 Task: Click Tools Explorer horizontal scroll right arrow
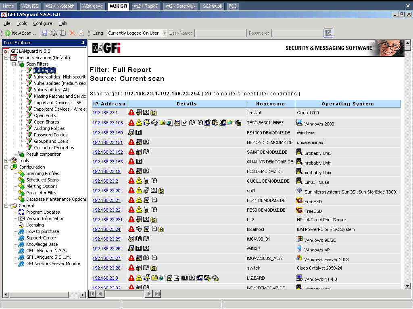[83, 295]
